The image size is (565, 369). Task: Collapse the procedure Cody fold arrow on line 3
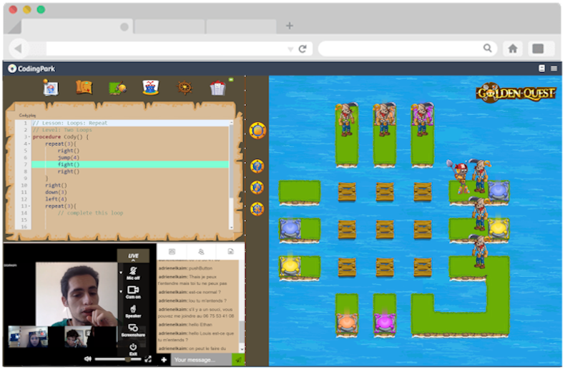29,137
